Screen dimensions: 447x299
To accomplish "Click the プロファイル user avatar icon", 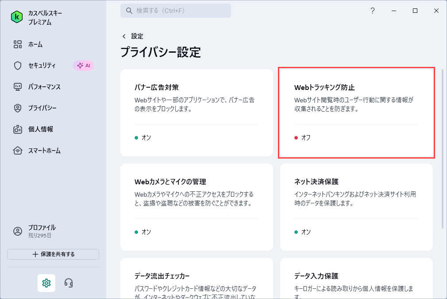I will pos(18,231).
